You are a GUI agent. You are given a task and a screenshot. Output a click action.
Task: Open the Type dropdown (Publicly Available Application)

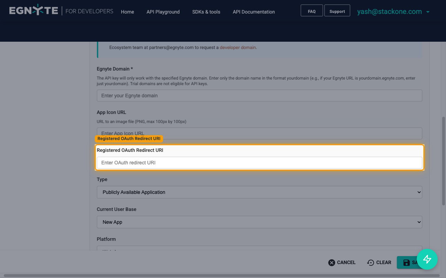pos(259,192)
